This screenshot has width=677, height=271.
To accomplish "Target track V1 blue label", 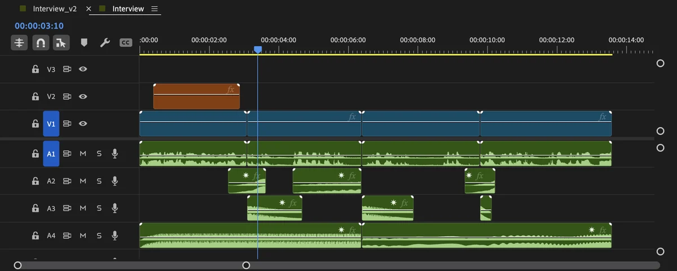I will pyautogui.click(x=51, y=124).
